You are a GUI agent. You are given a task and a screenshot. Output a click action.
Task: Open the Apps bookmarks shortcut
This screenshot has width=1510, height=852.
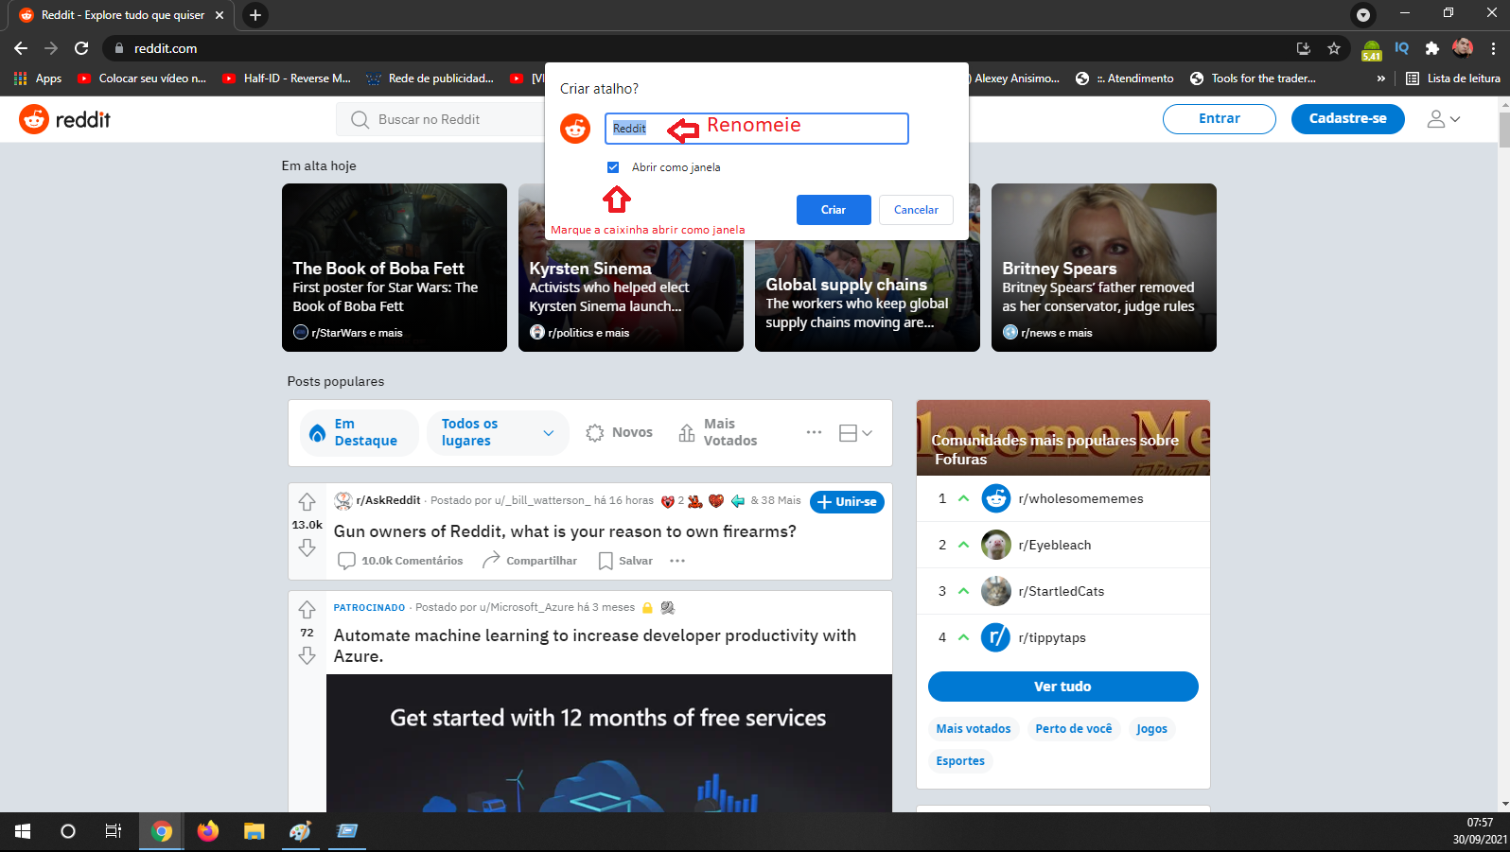point(38,78)
